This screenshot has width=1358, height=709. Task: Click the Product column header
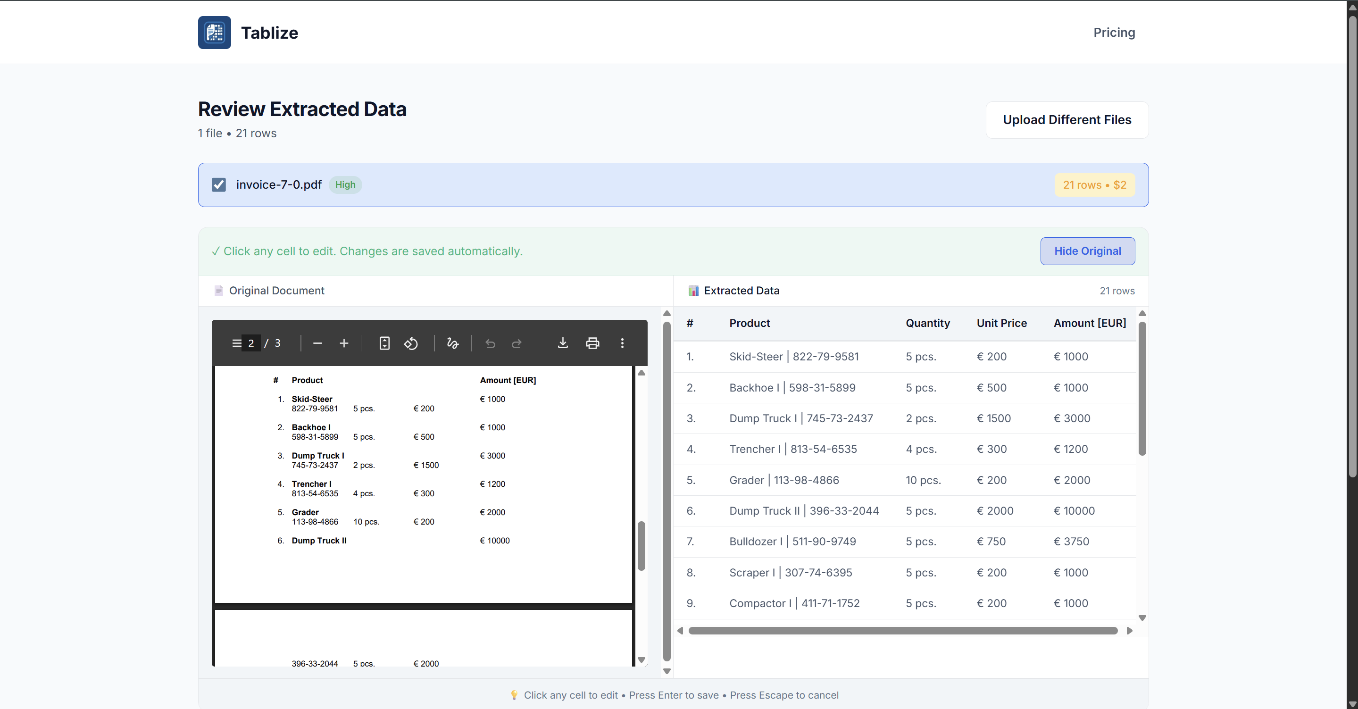coord(749,323)
